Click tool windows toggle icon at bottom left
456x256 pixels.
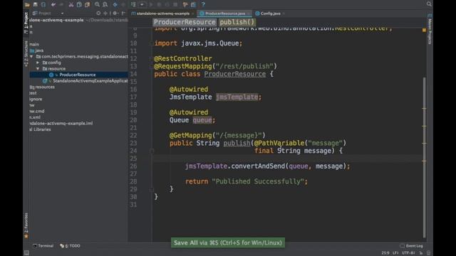coord(26,253)
